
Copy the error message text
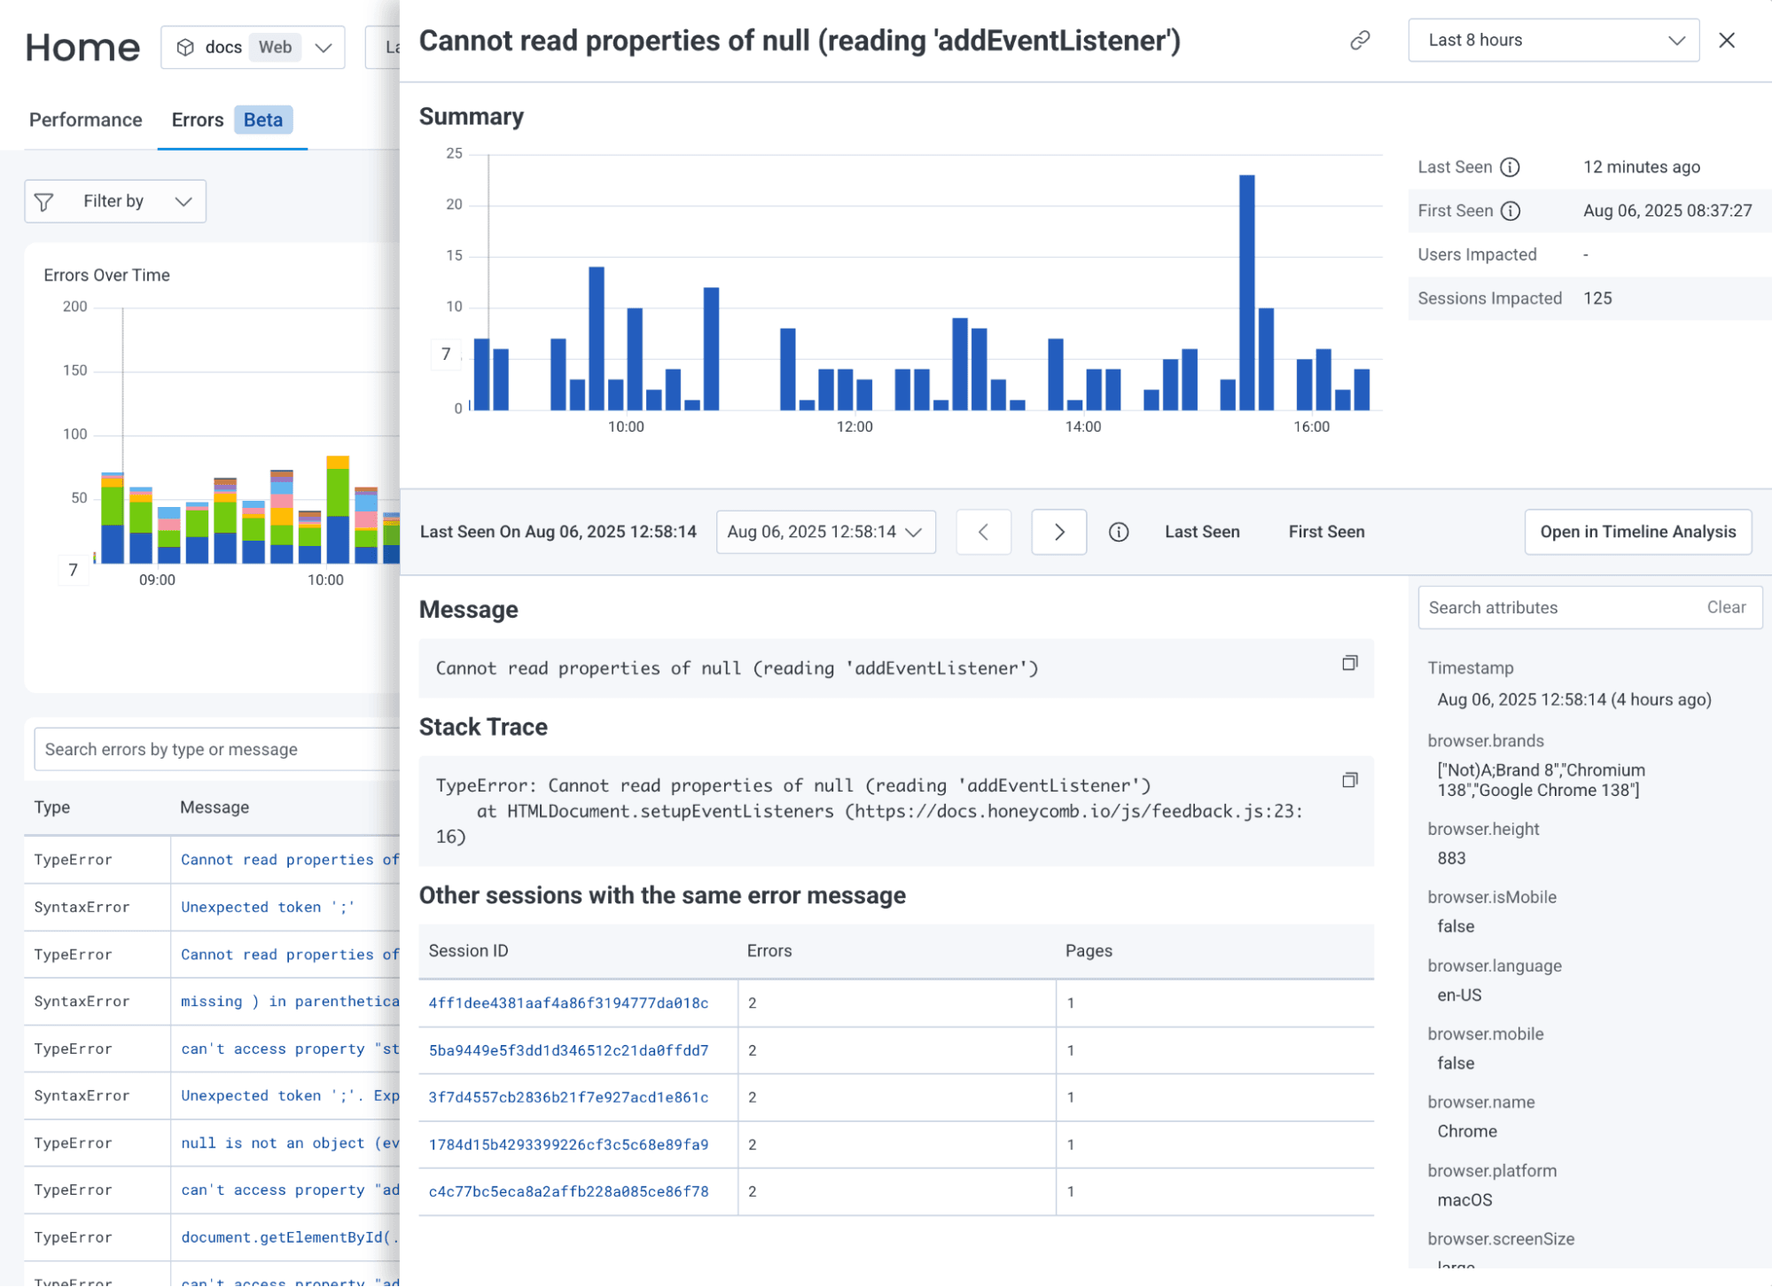click(x=1349, y=663)
